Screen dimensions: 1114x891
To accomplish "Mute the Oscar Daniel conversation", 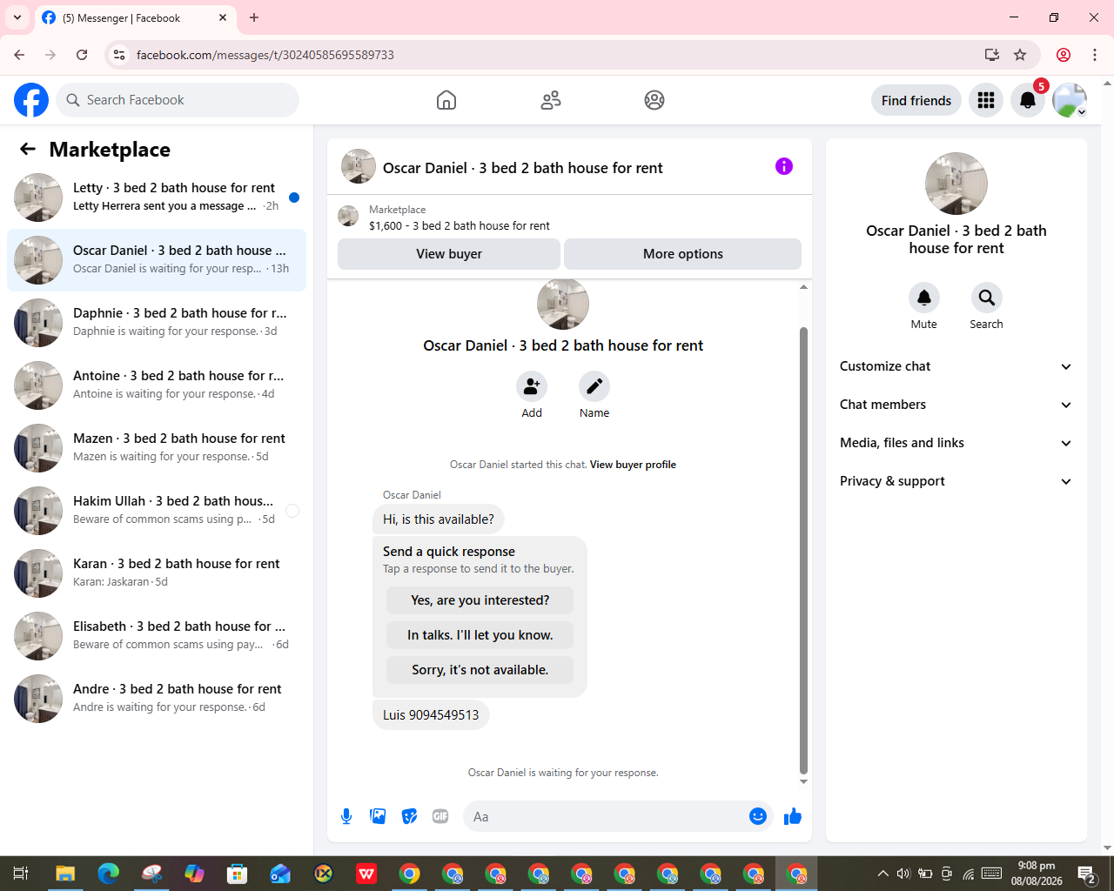I will coord(924,298).
